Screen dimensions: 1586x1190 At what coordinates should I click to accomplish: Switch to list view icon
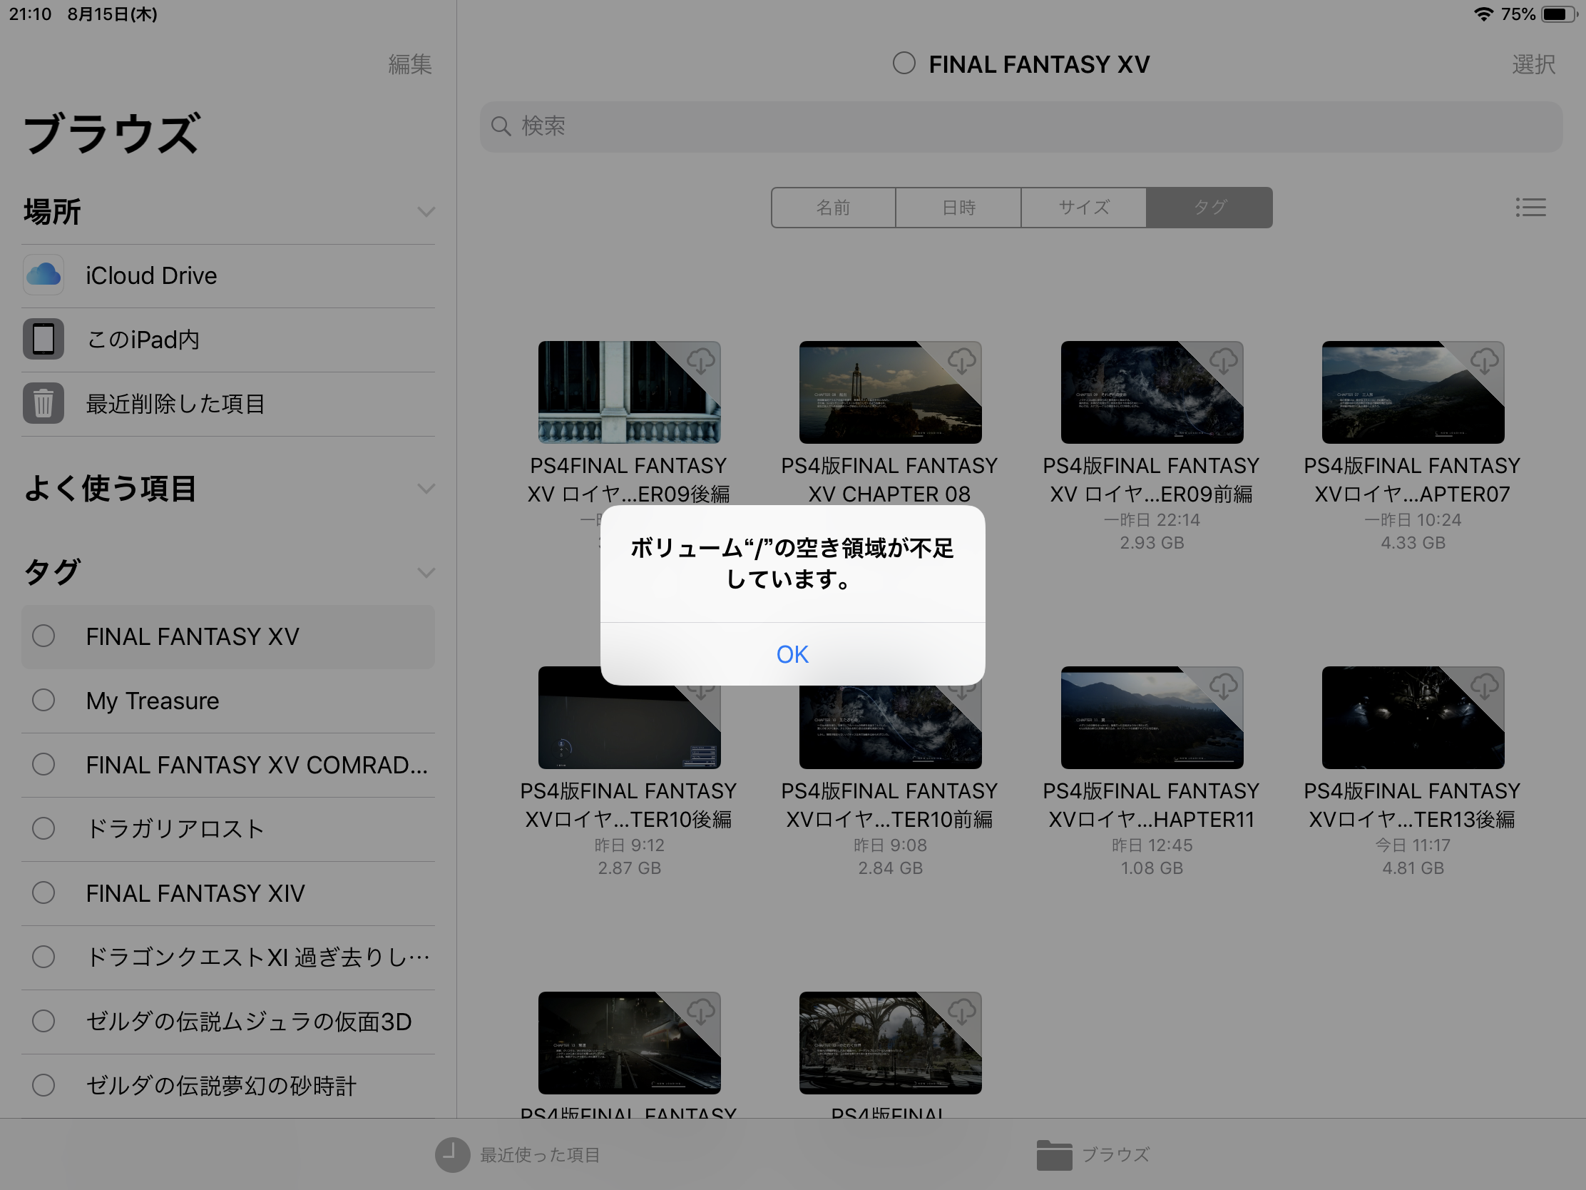pos(1530,208)
